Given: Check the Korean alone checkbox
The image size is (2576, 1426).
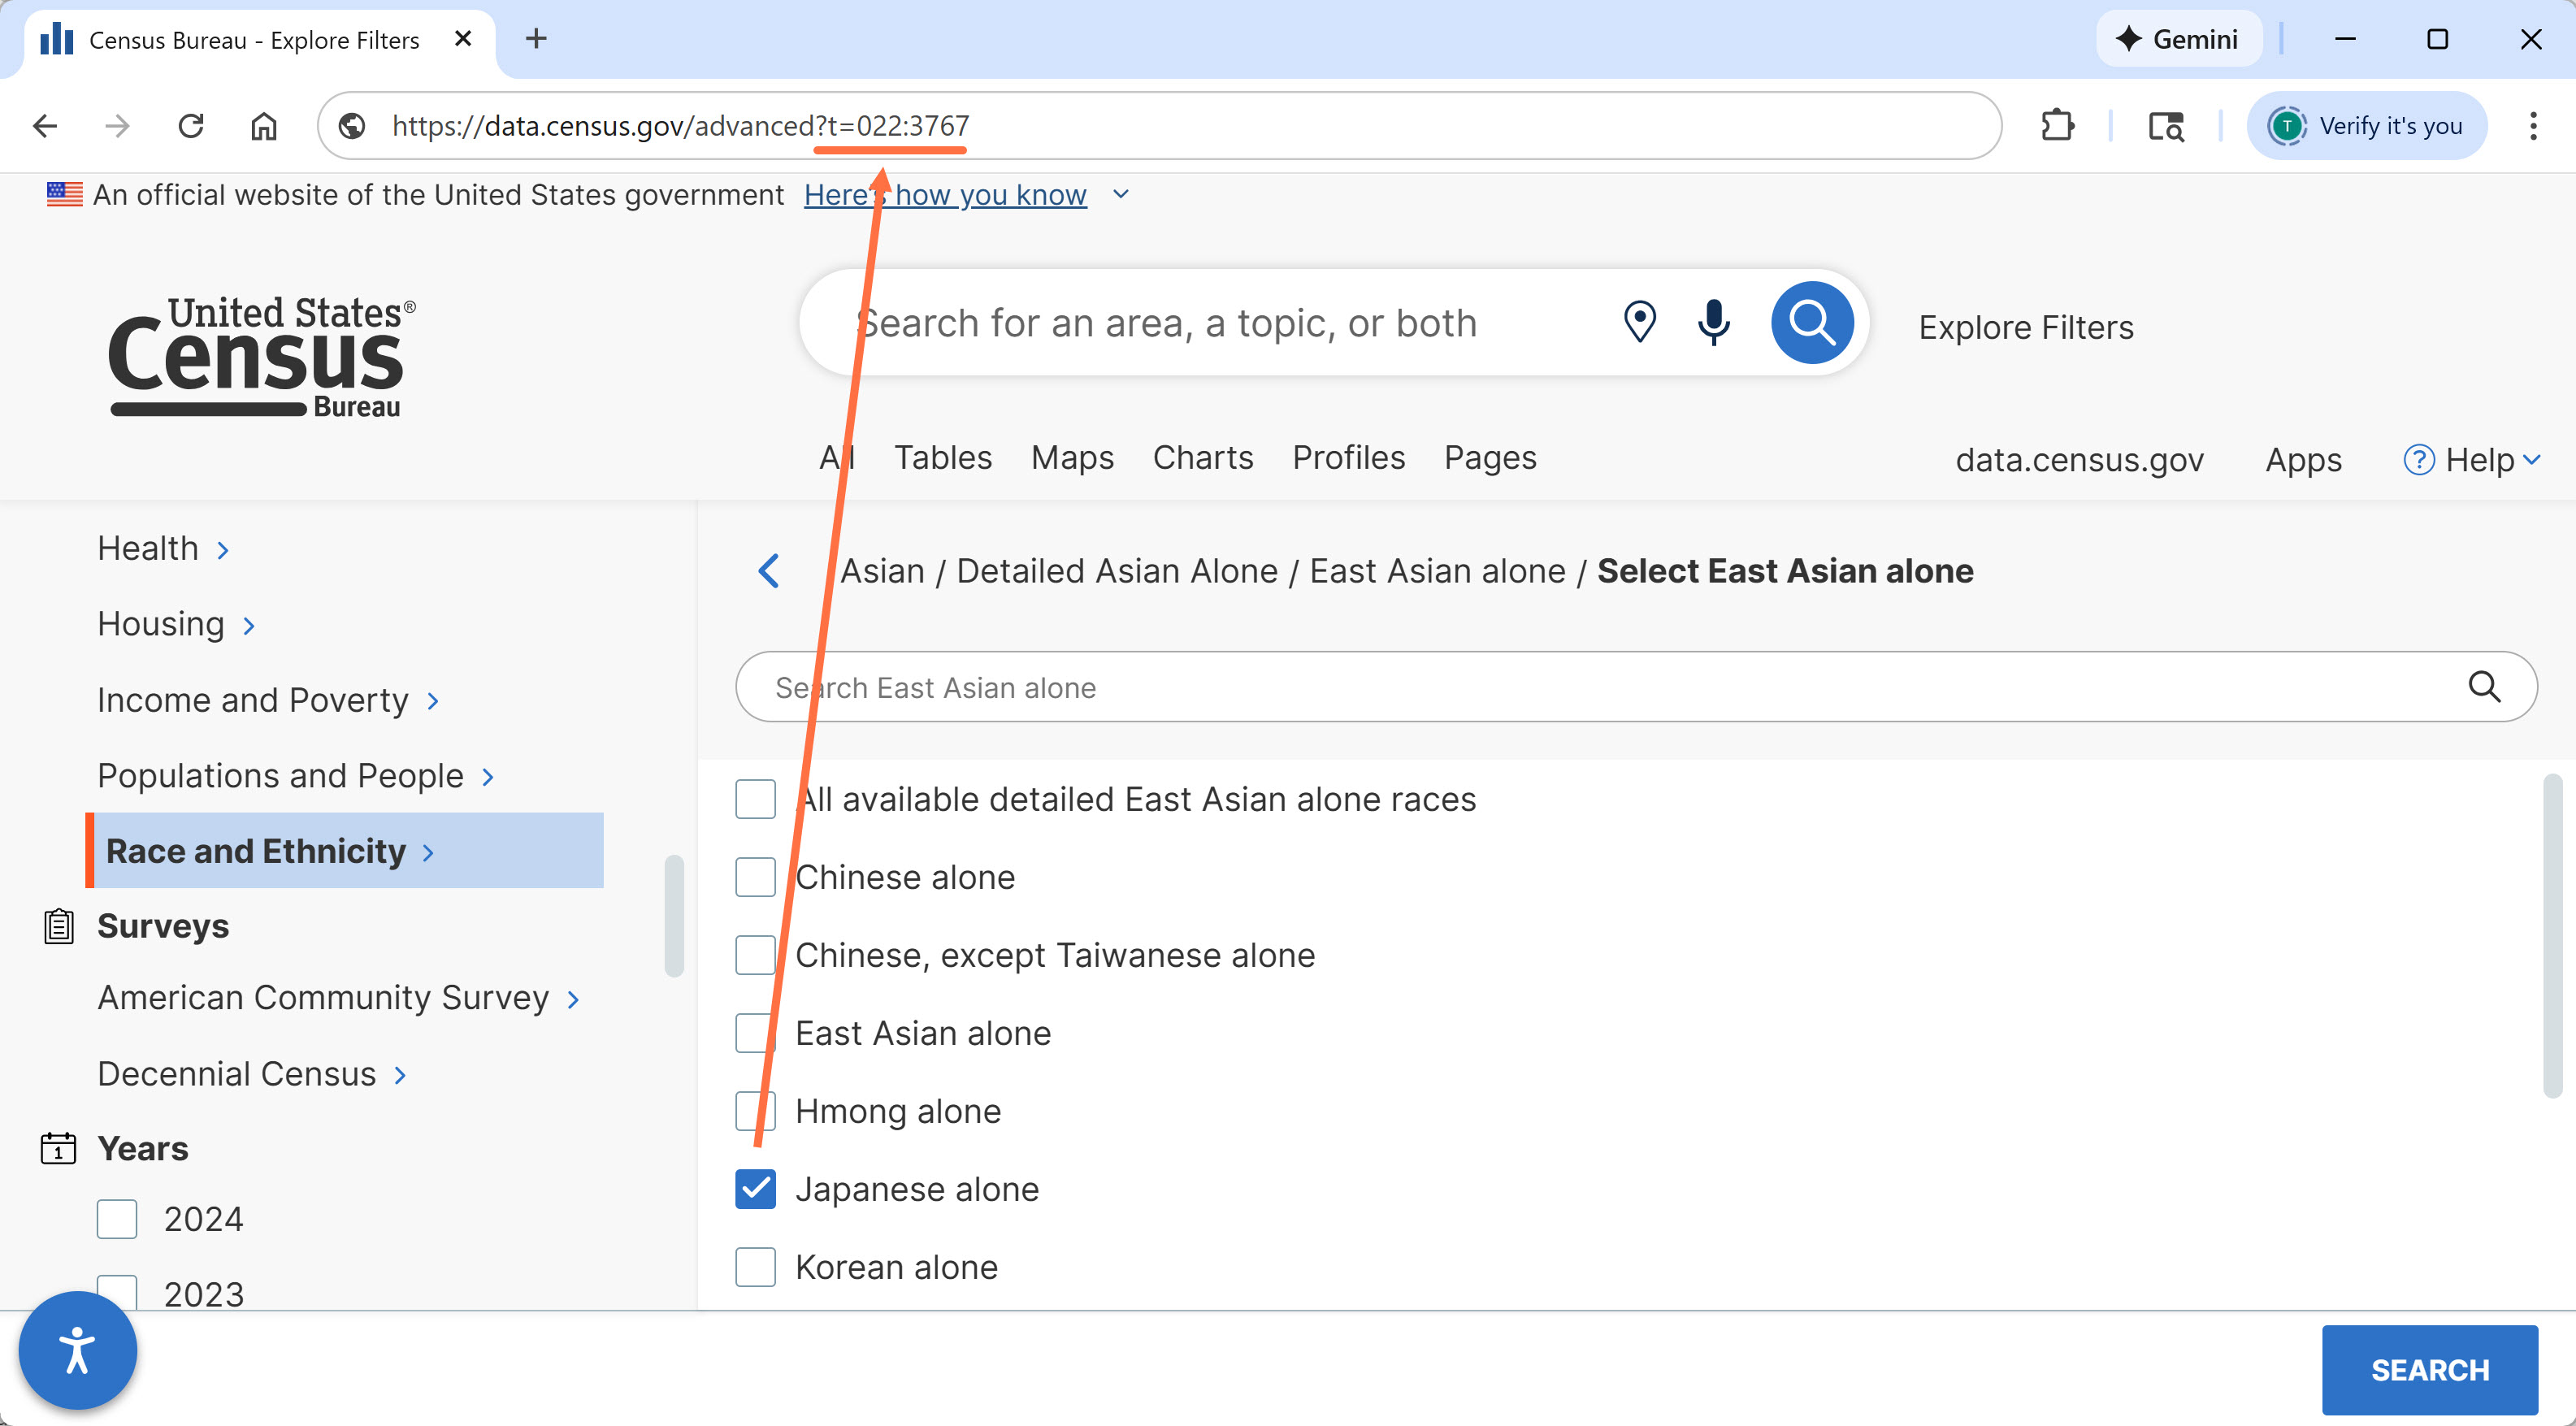Looking at the screenshot, I should (x=755, y=1267).
